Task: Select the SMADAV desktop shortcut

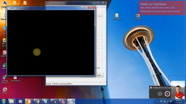Action: point(4,66)
